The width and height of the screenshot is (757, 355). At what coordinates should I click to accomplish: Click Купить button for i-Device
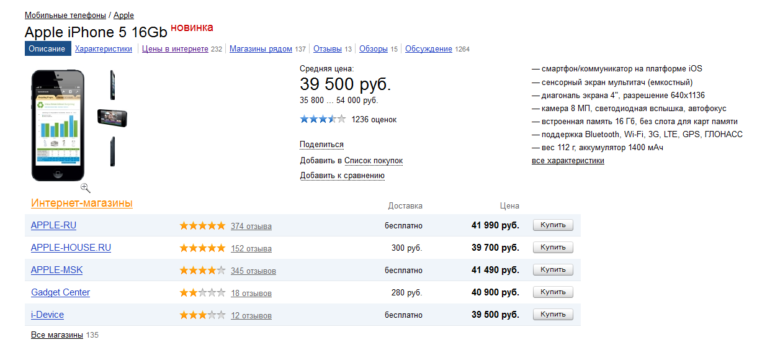coord(553,315)
